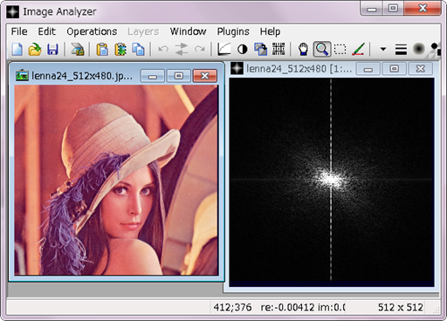Viewport: 447px width, 321px height.
Task: Minimize the lenna24_512x480.jpg child window
Action: [x=153, y=76]
